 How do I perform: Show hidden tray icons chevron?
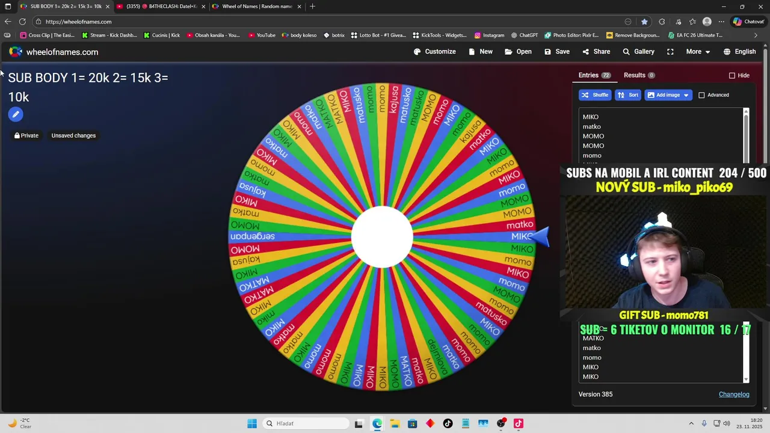click(x=691, y=423)
